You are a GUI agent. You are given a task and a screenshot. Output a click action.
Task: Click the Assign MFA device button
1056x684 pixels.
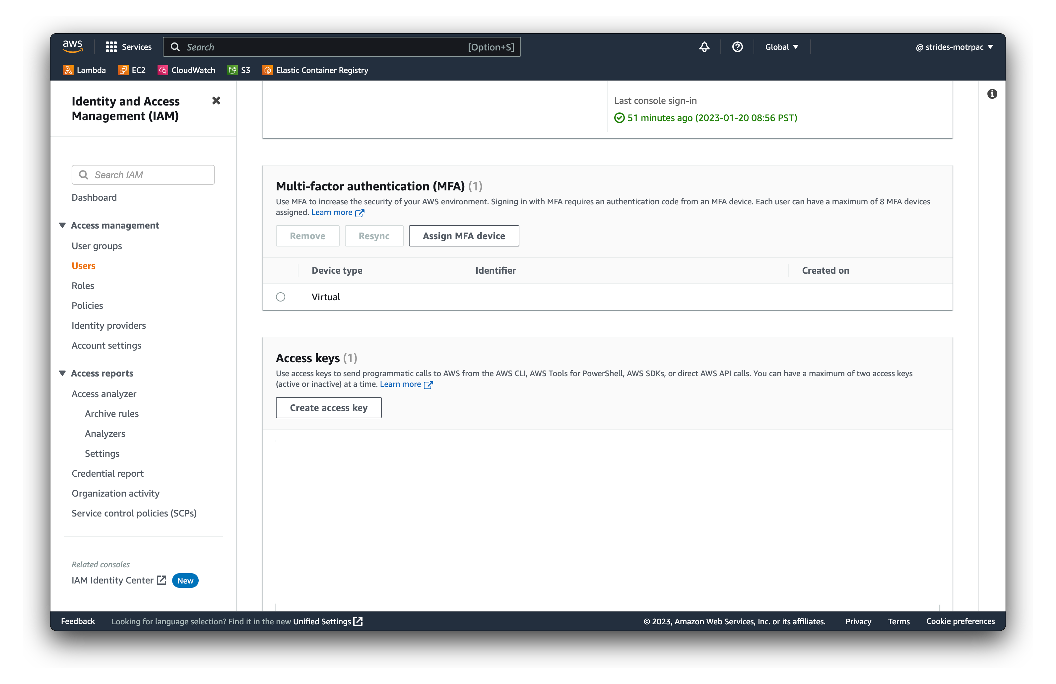click(464, 236)
